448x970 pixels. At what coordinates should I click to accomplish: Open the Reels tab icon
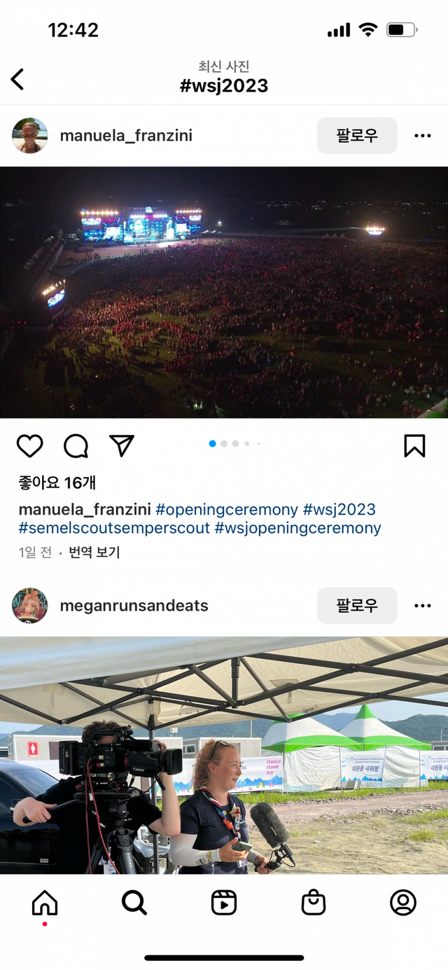pos(224,903)
